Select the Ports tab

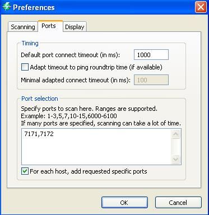point(49,26)
